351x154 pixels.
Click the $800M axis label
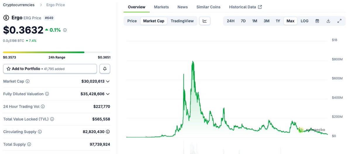tap(337, 59)
